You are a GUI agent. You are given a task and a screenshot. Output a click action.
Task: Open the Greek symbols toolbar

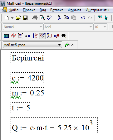coord(56,36)
